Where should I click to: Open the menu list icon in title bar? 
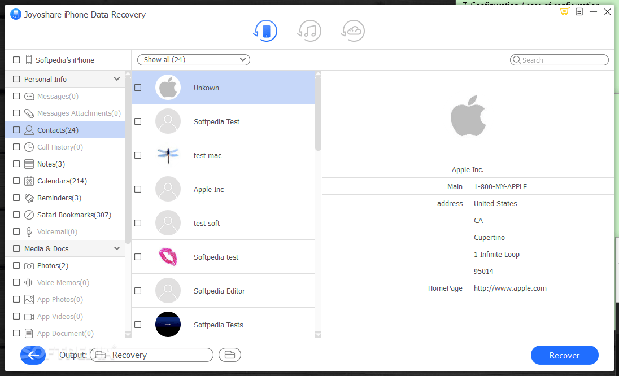(579, 11)
